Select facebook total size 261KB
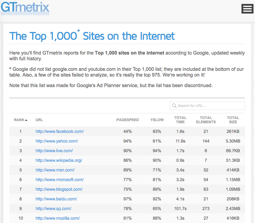 [233, 131]
